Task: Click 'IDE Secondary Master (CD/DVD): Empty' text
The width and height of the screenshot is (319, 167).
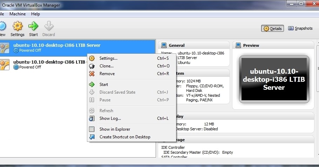Action: (198, 152)
